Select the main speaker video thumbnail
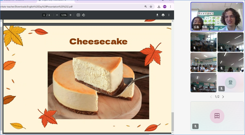Screen dimensions: 245x135 tap(217, 16)
